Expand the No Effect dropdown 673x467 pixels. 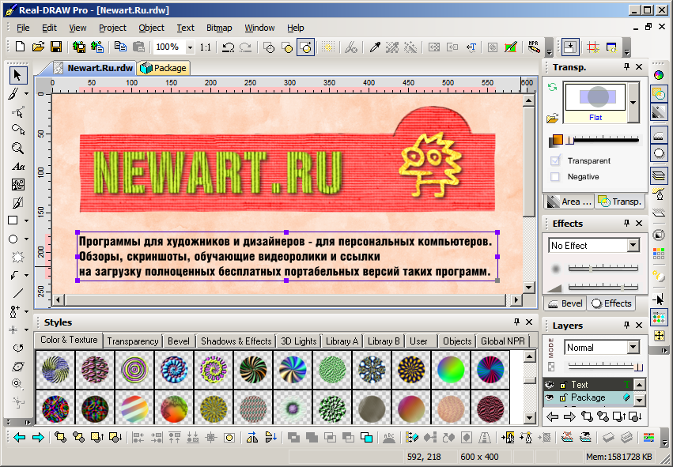click(x=633, y=246)
